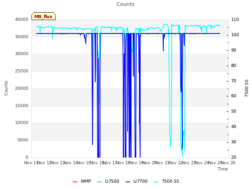Click the 30000 left axis tick value
252x189 pixels.
click(22, 54)
